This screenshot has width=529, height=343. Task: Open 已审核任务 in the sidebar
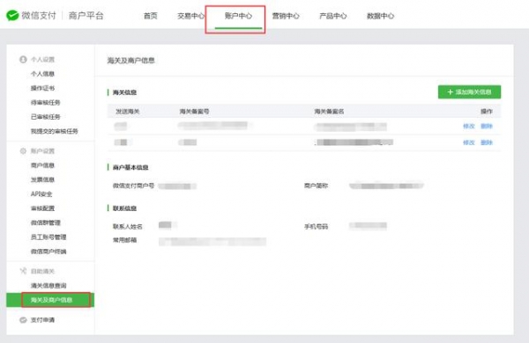46,117
